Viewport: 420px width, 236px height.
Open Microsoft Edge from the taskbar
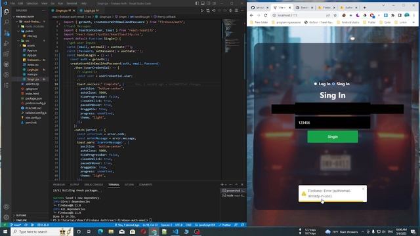click(x=100, y=231)
